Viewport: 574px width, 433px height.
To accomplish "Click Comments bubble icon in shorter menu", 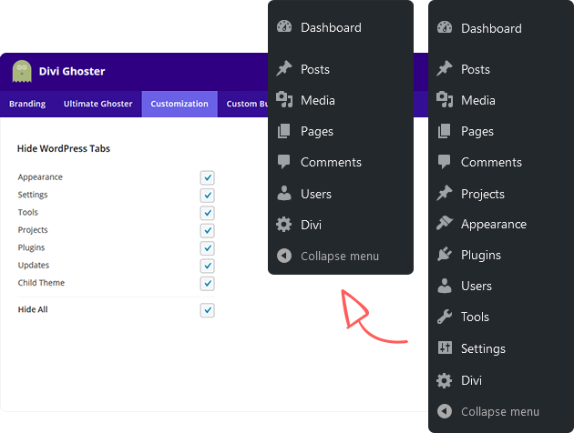I will pyautogui.click(x=284, y=162).
